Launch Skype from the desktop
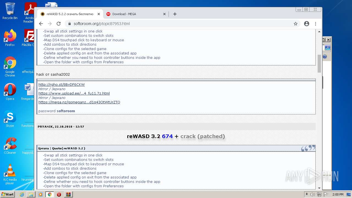This screenshot has height=198, width=352. coord(10,119)
